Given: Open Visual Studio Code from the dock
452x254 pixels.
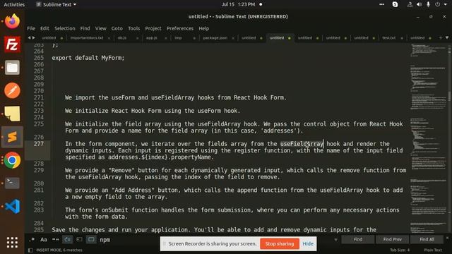Looking at the screenshot, I should (x=12, y=206).
